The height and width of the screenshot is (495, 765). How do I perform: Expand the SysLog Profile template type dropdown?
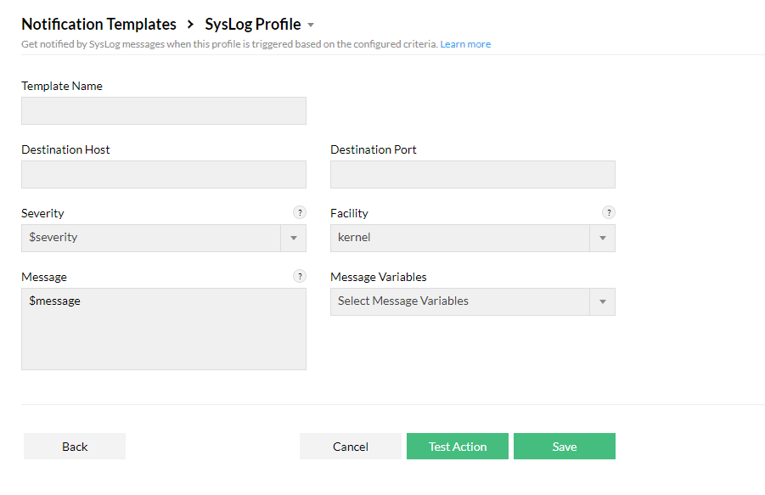click(x=311, y=25)
